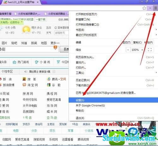158x146 pixels.
Task: Open the '腾讯' site link
Action: pos(55,79)
